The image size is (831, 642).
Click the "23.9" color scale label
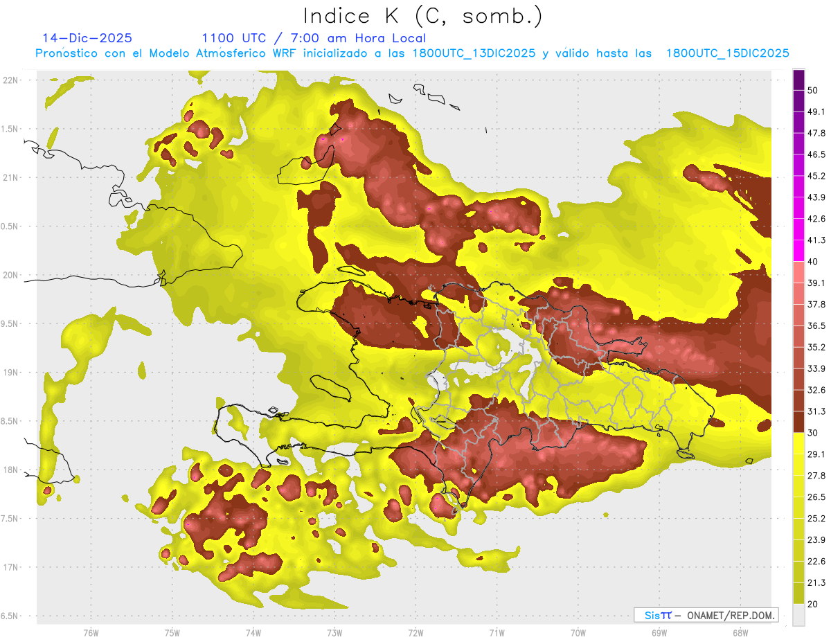coord(816,540)
